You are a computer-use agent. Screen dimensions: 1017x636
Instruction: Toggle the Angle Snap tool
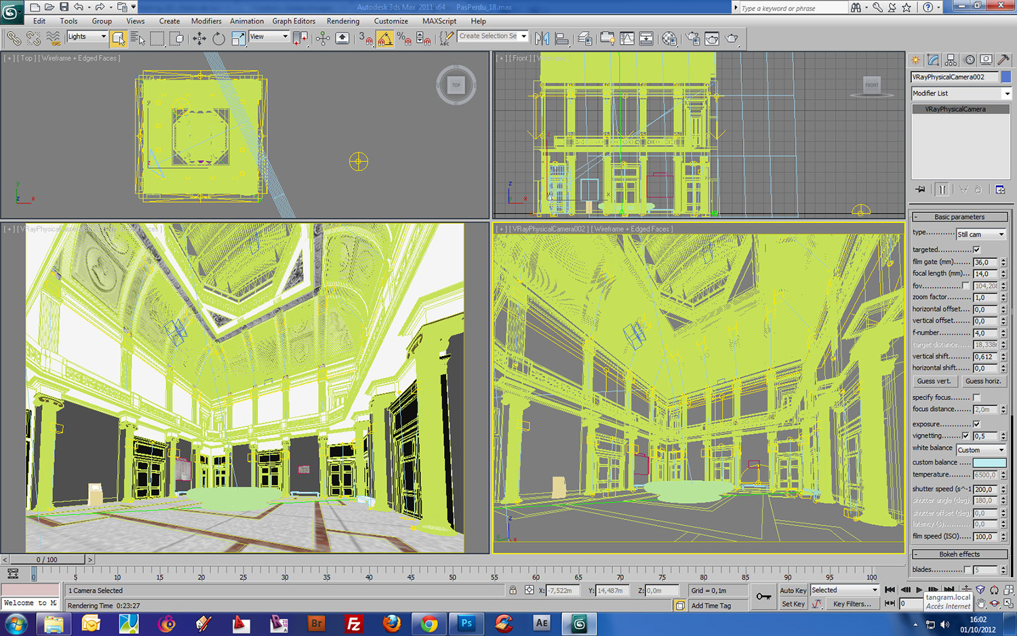[x=385, y=39]
